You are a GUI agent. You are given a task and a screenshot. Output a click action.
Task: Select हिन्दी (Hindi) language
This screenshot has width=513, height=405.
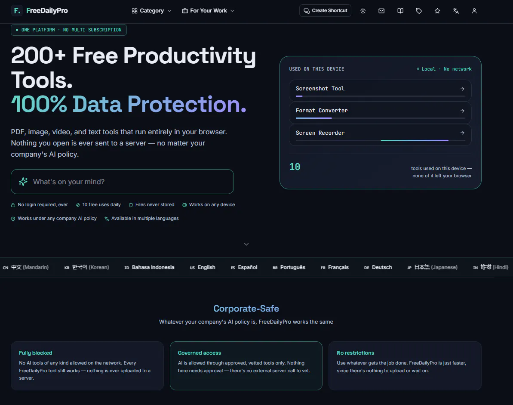(x=491, y=268)
